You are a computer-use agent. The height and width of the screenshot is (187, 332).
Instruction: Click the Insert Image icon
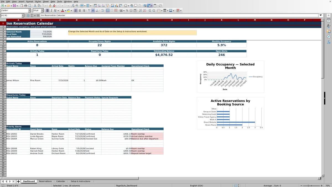112,6
